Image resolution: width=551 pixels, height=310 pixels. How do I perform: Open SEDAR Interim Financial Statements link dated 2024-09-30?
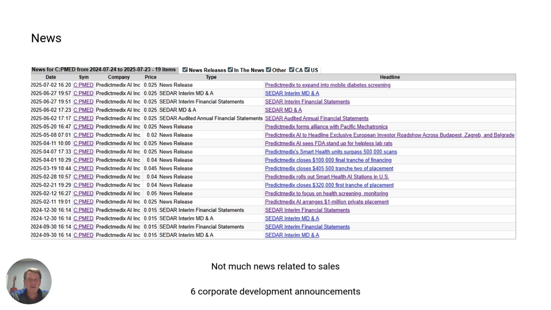[307, 227]
